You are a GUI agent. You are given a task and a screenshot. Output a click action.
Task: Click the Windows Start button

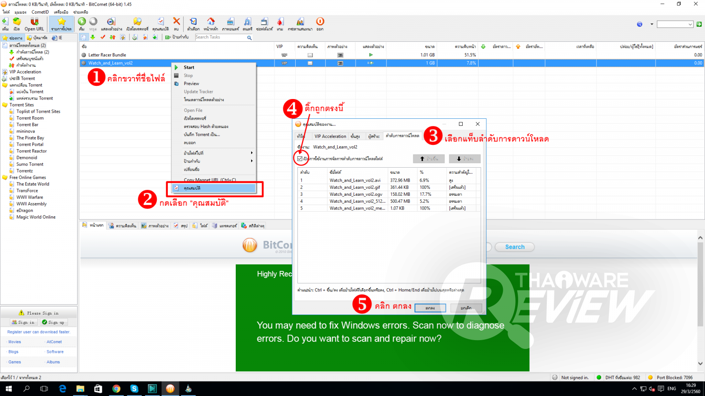point(9,389)
